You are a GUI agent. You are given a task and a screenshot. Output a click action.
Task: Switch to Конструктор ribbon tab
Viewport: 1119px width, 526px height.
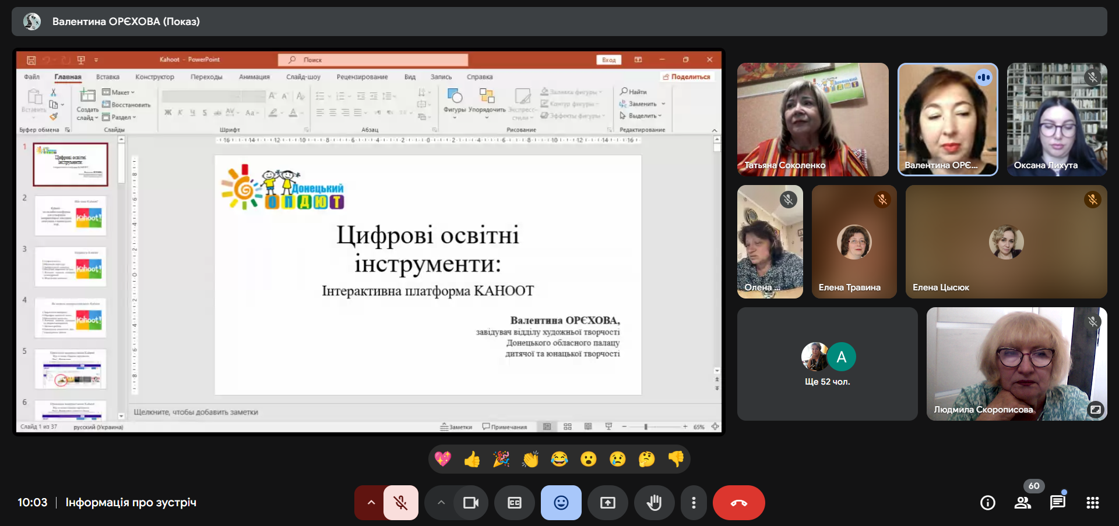coord(154,77)
